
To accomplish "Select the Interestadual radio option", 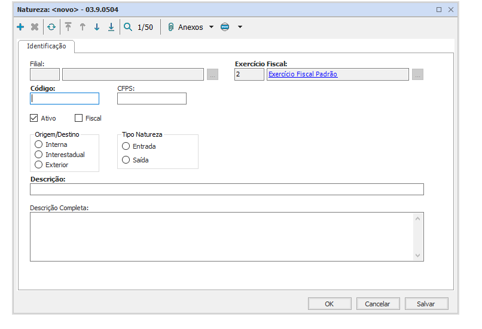I will [x=39, y=155].
